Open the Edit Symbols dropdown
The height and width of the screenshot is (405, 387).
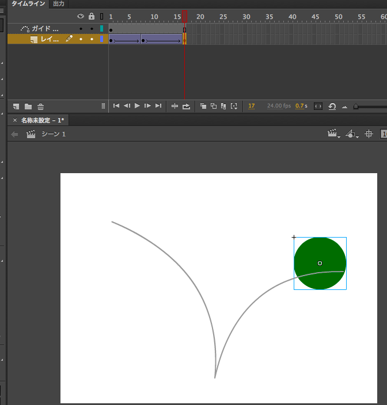point(352,133)
